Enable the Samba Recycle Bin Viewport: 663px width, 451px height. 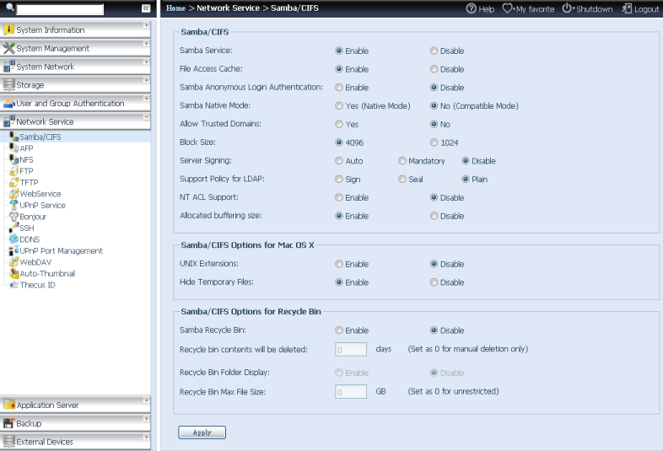(x=339, y=330)
